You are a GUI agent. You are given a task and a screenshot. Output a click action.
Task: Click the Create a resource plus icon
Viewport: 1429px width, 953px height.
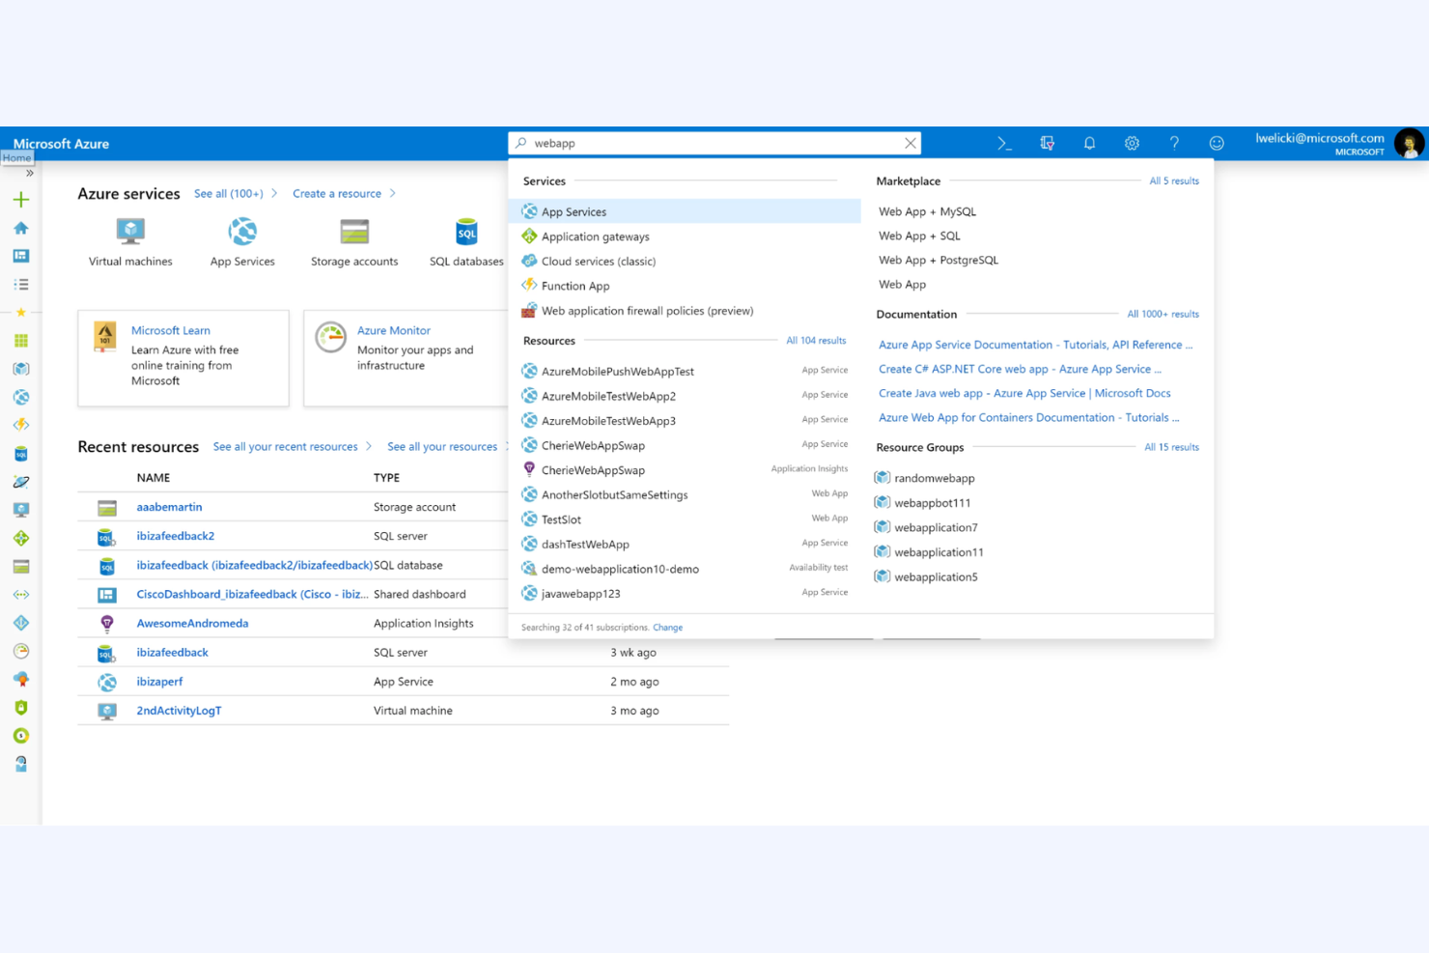tap(21, 199)
